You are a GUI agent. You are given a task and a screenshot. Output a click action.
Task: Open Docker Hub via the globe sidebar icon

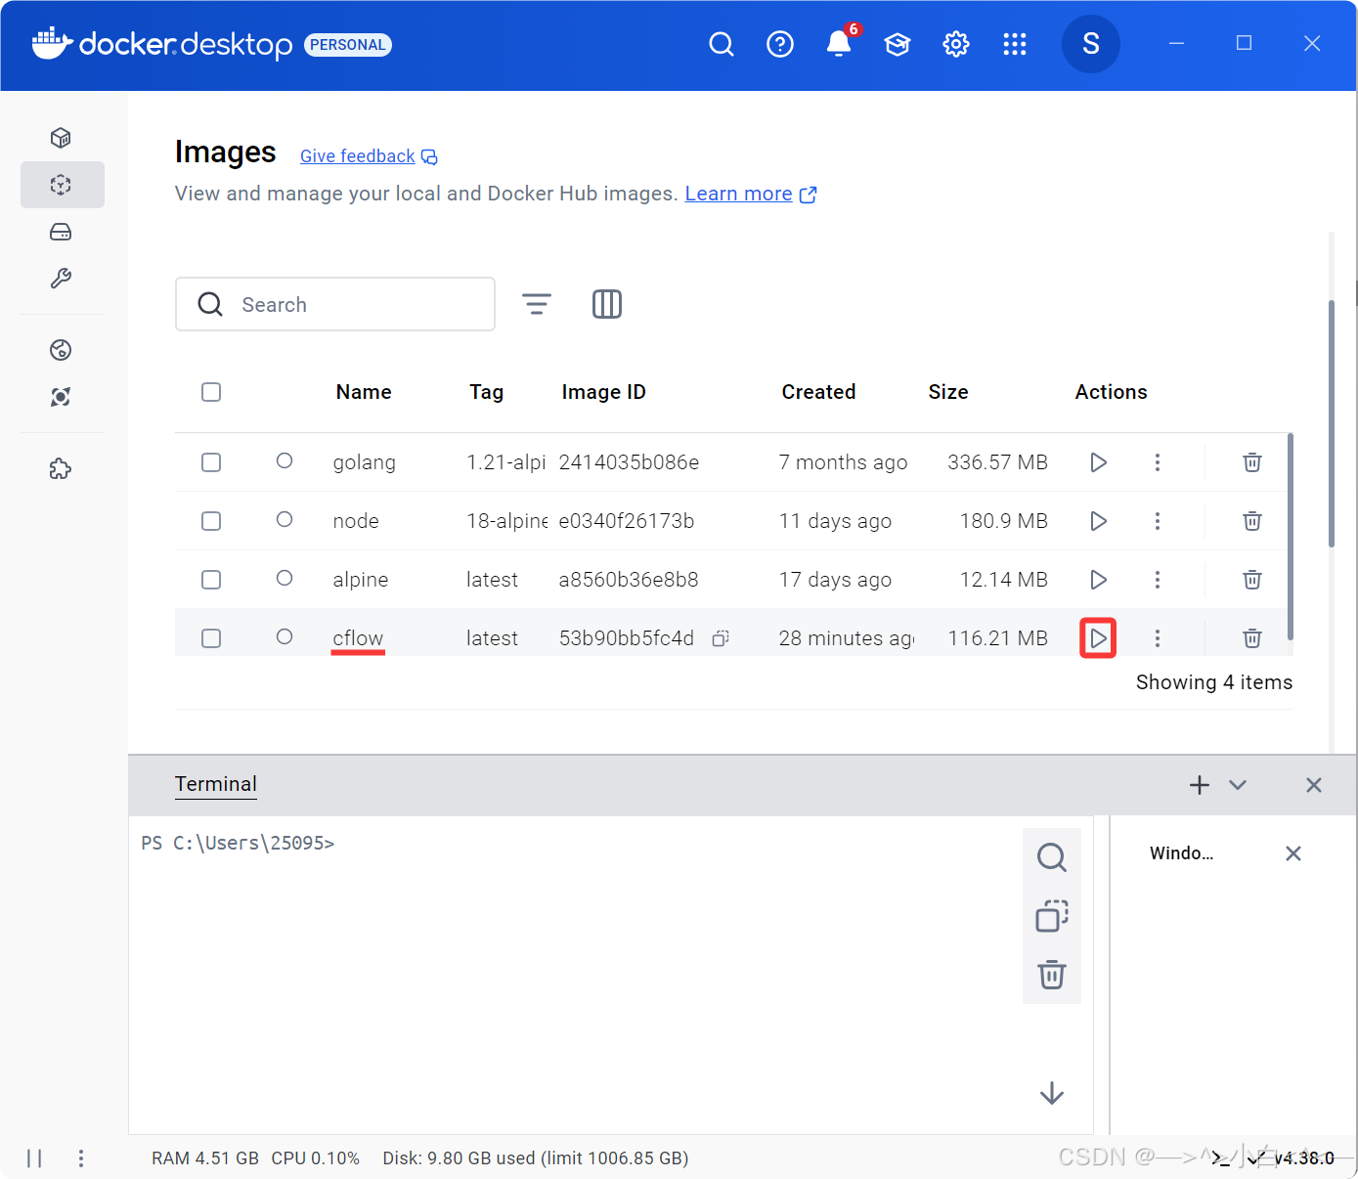(x=61, y=349)
